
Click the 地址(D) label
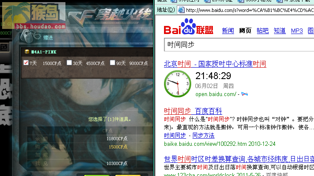click(166, 10)
